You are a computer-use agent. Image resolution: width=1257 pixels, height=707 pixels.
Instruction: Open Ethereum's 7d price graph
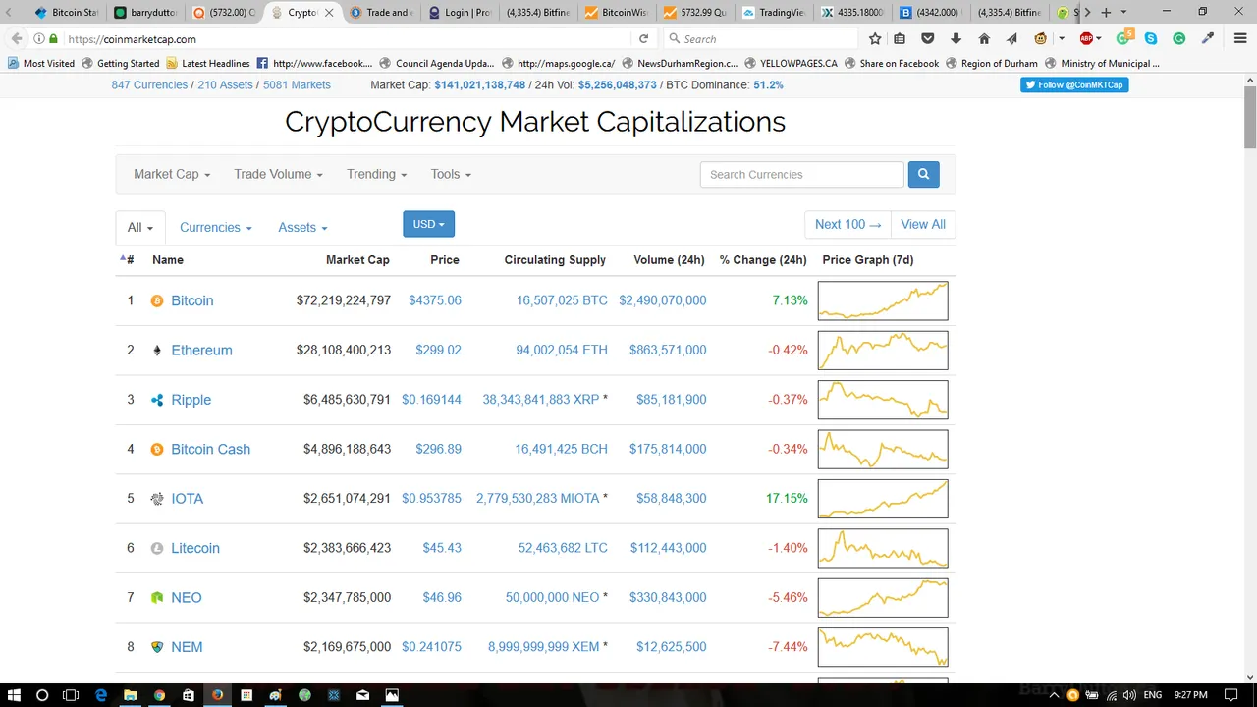(x=883, y=351)
